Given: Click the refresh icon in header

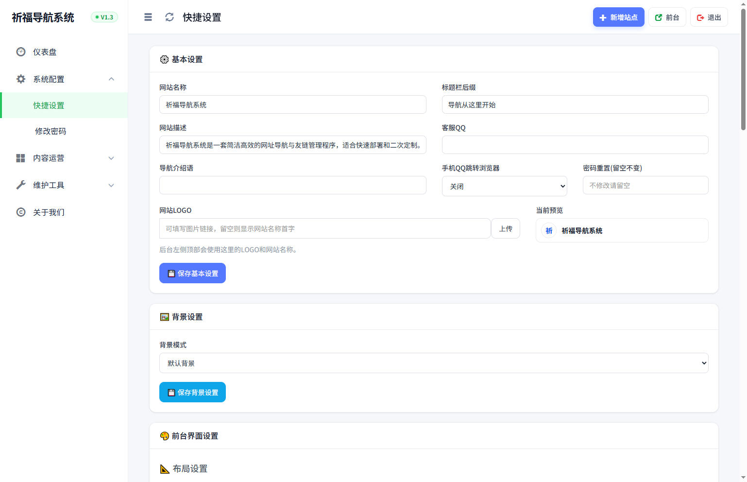Looking at the screenshot, I should 170,17.
